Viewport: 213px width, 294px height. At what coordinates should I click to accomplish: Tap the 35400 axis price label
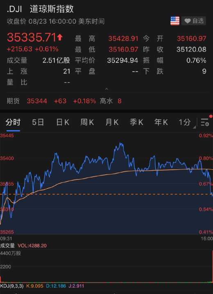[x=7, y=158]
